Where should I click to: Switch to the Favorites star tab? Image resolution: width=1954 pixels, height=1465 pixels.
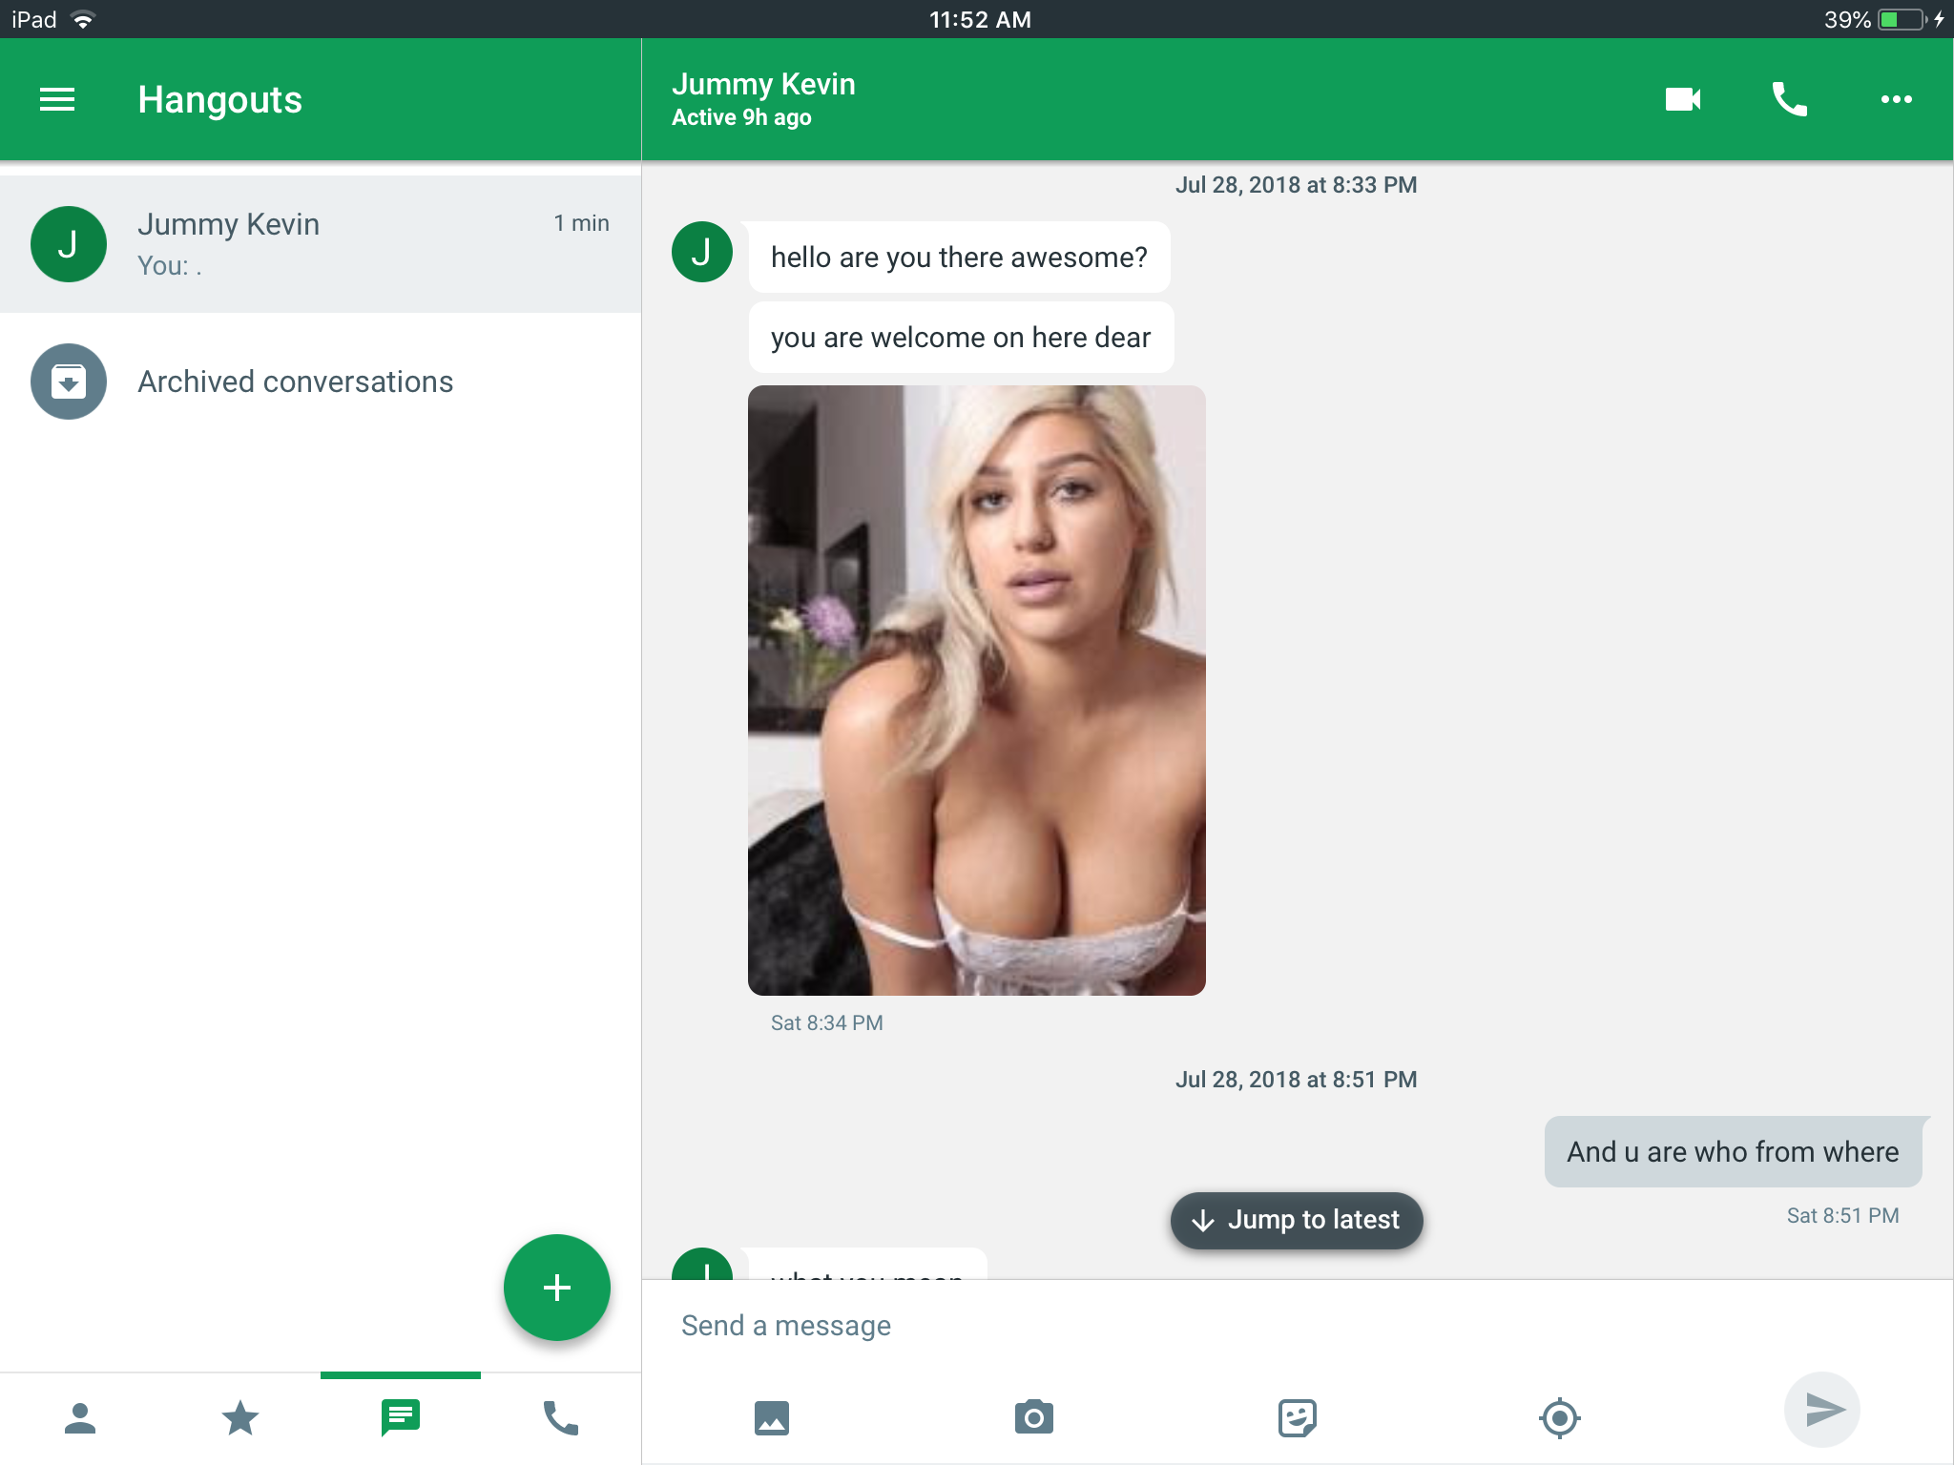(240, 1418)
